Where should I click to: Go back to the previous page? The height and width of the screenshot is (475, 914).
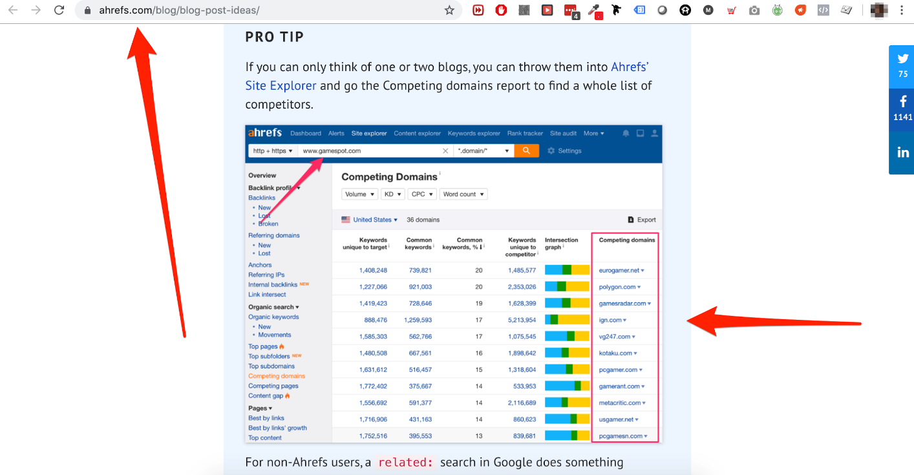point(13,10)
